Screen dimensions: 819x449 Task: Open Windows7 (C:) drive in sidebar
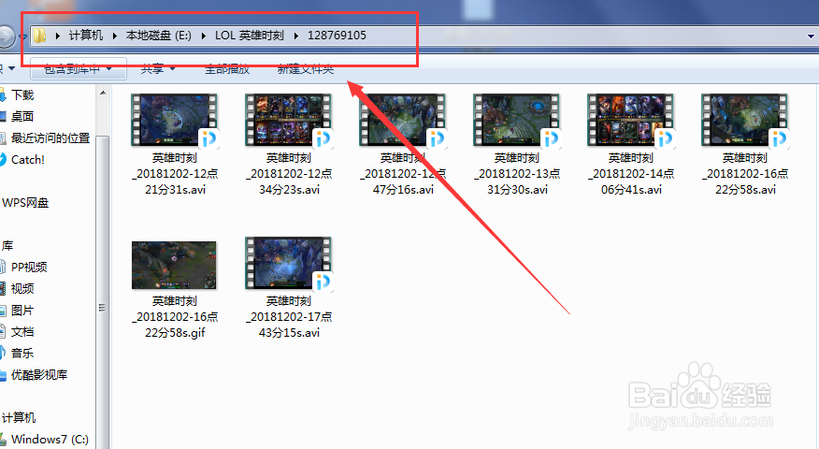pos(50,439)
